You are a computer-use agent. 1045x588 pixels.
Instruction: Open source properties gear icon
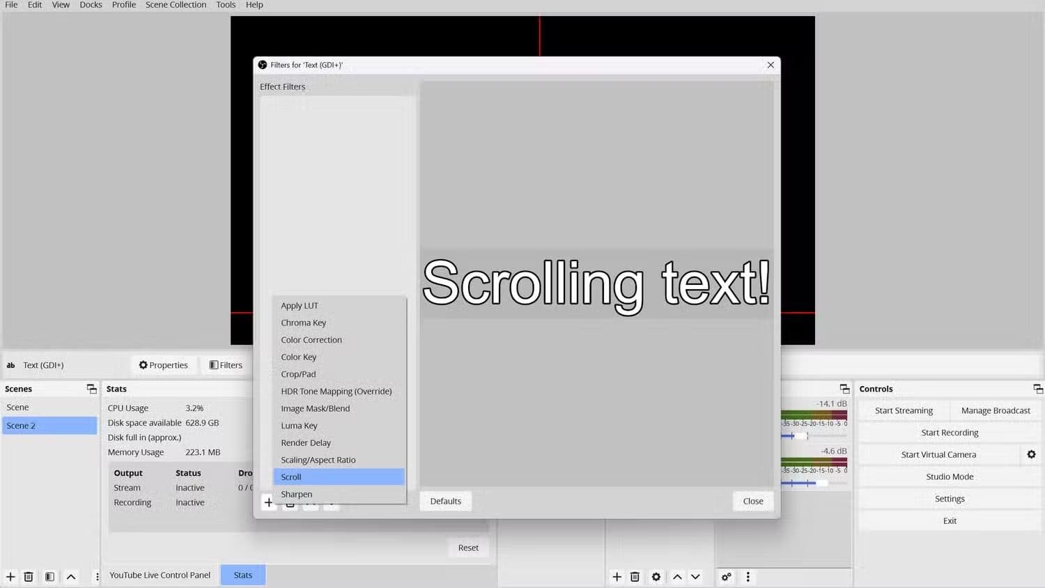(656, 577)
